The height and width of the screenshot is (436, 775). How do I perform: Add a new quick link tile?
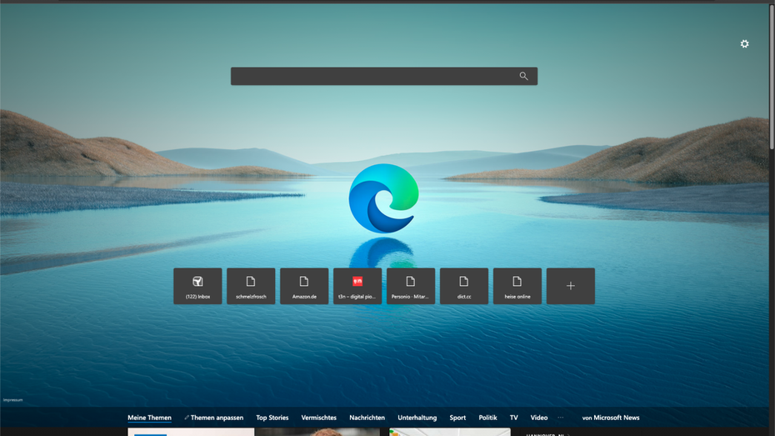571,286
